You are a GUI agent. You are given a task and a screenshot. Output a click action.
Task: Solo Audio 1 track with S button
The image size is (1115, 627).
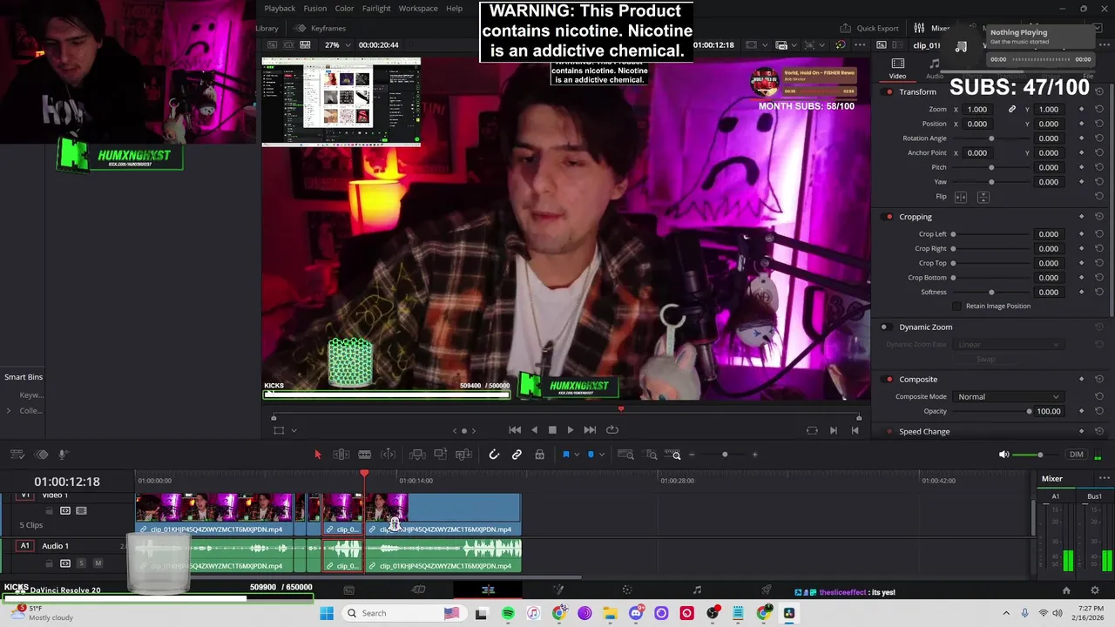click(82, 563)
